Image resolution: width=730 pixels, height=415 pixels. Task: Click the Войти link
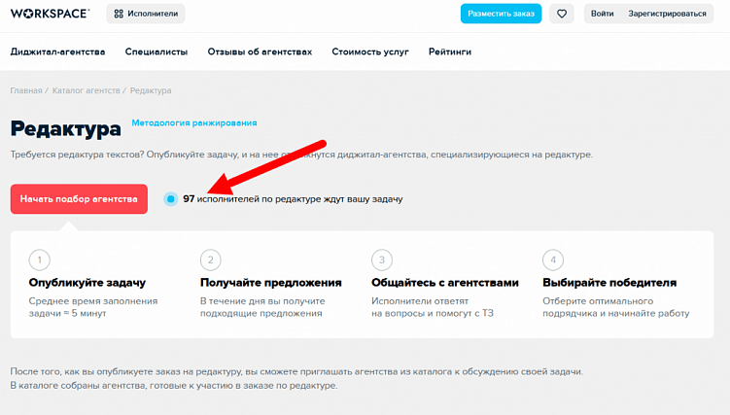pos(602,14)
